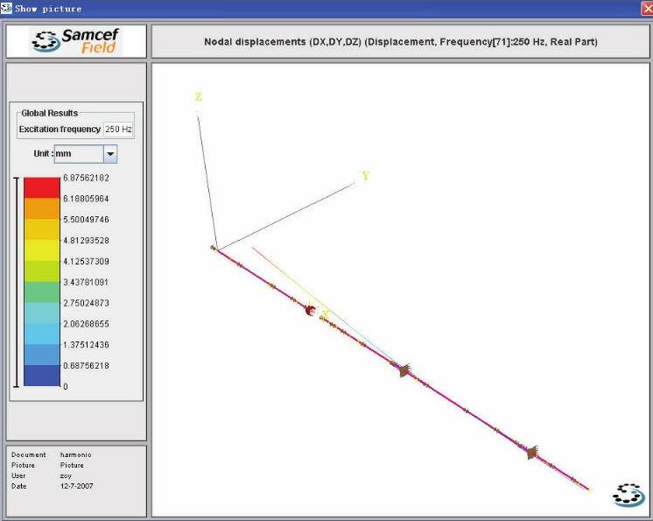Close the Show picture window

point(646,8)
